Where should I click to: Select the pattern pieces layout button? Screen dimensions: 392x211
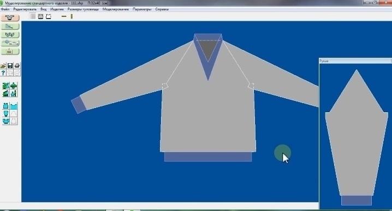pos(10,34)
